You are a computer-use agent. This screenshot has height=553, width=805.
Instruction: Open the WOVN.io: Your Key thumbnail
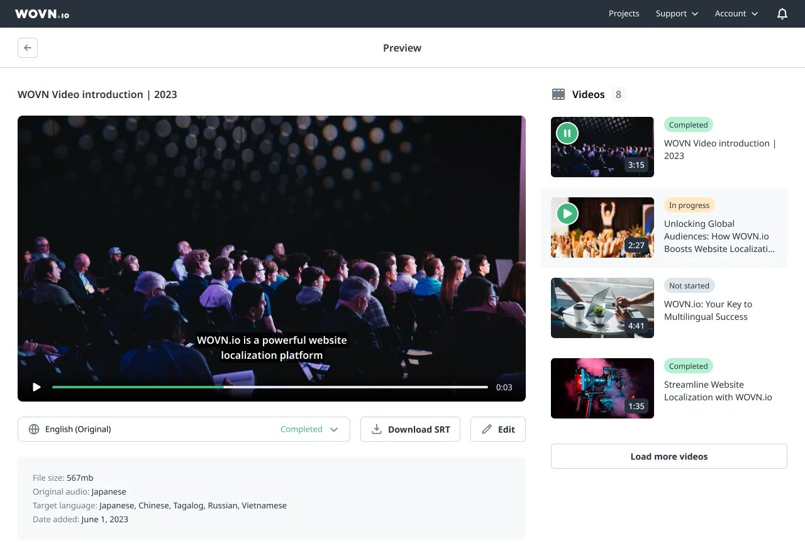click(x=602, y=308)
